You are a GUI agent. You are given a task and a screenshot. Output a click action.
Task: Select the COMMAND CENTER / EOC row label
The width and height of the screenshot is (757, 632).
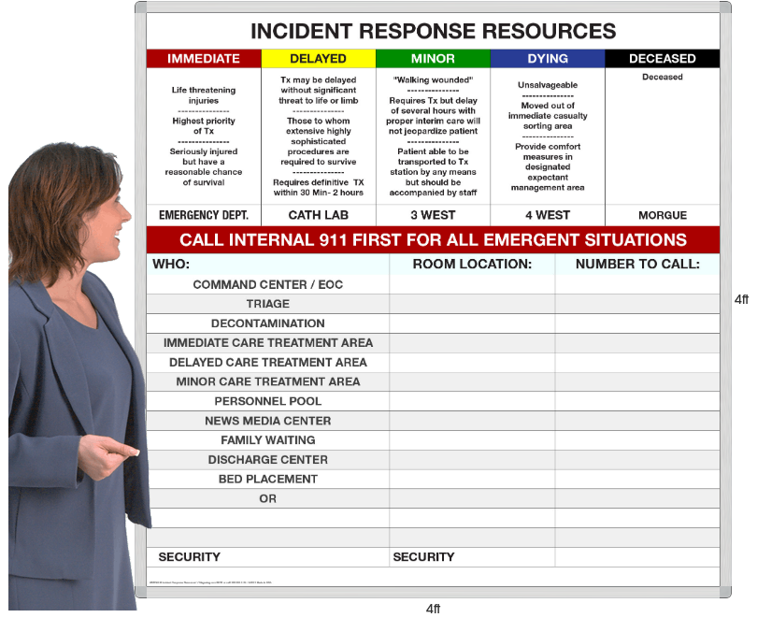(x=267, y=284)
